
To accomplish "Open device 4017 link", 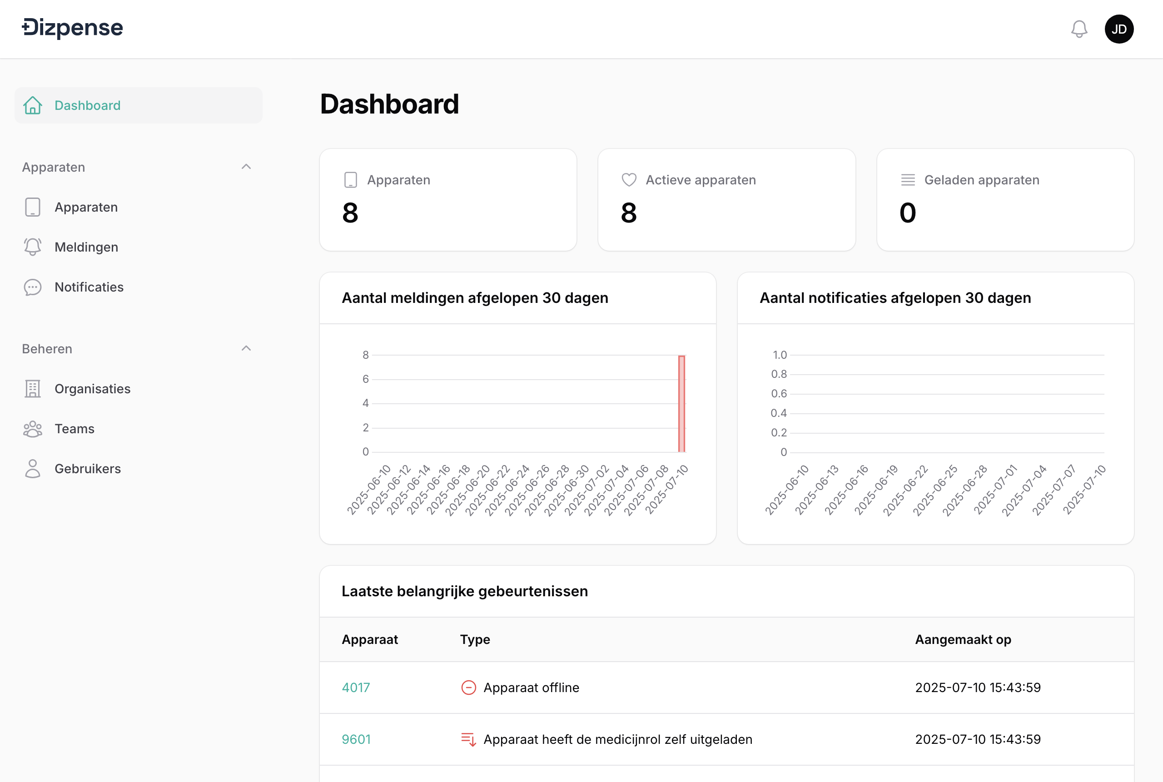I will coord(356,687).
